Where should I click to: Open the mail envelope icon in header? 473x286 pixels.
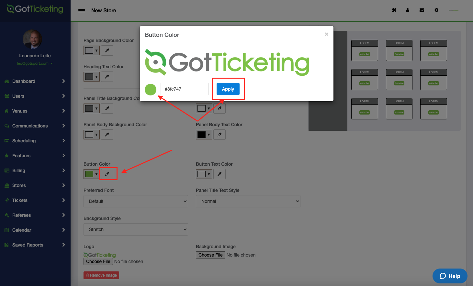(x=422, y=10)
